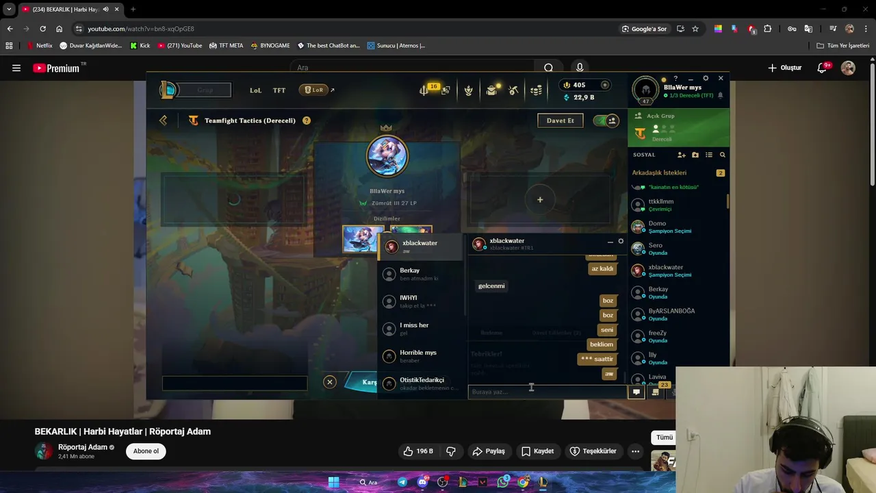
Task: Open Kick bookmark in bookmarks bar
Action: (140, 46)
